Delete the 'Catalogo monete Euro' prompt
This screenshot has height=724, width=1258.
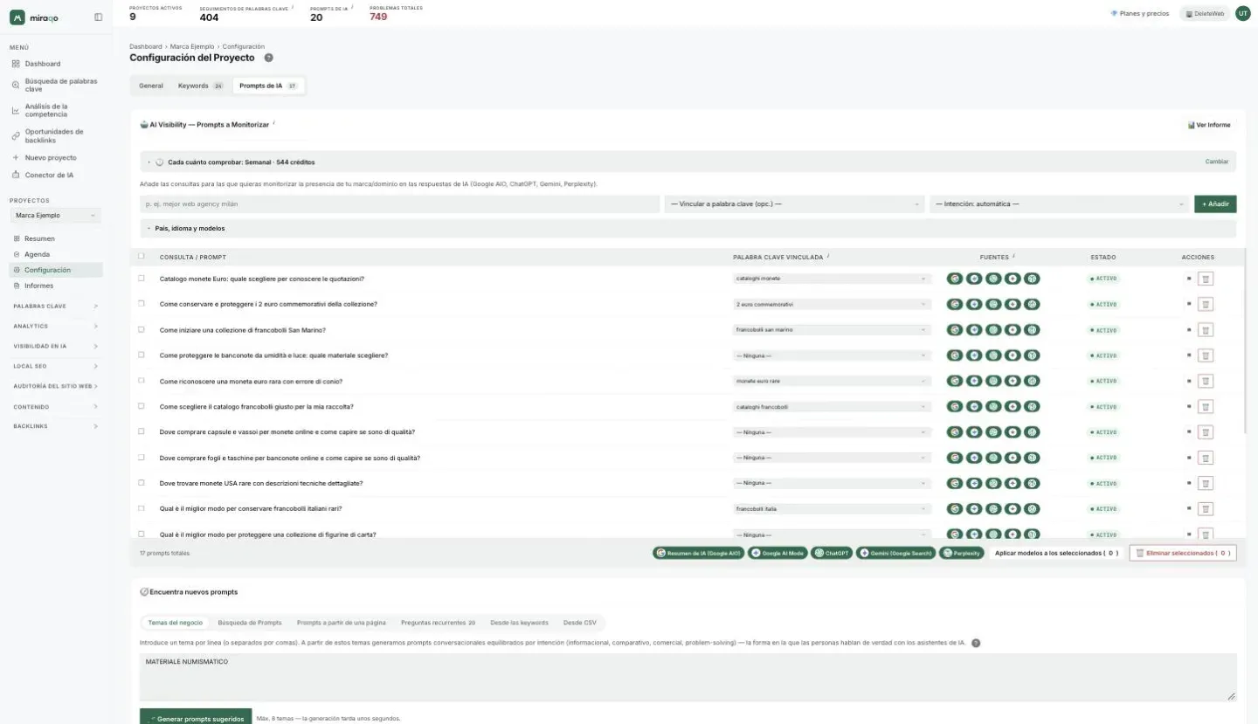[x=1205, y=279]
